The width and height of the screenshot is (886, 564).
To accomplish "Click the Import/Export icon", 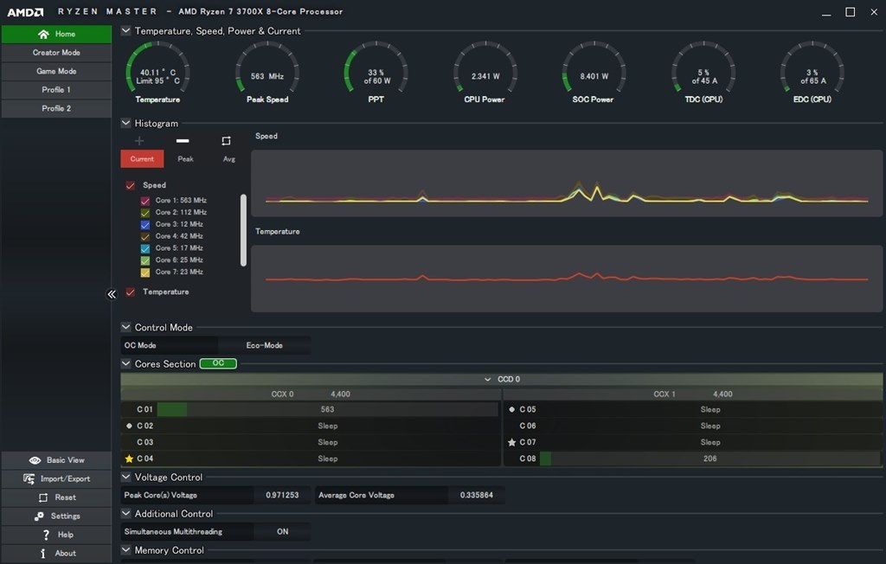I will [x=29, y=478].
